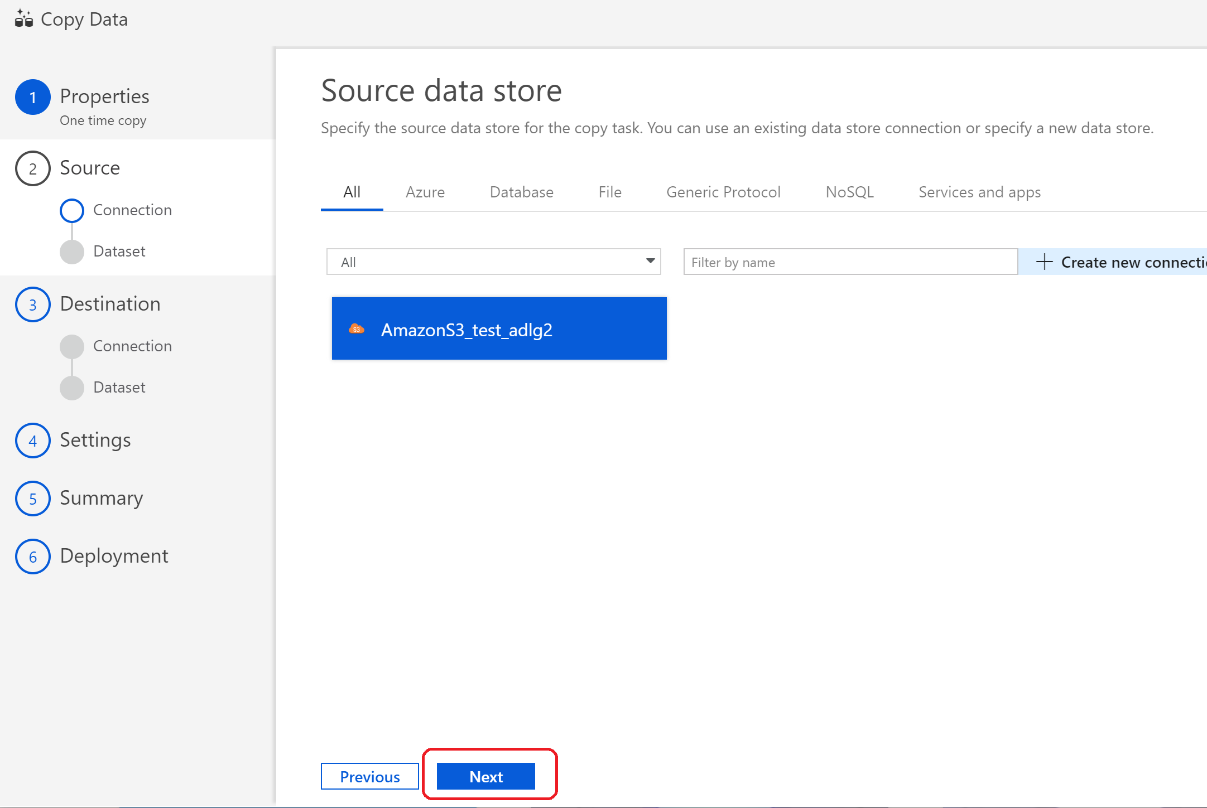The height and width of the screenshot is (808, 1207).
Task: Switch to the Azure tab
Action: [x=425, y=192]
